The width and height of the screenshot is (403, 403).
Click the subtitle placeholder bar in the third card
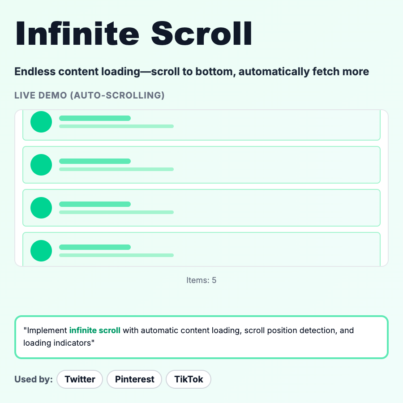click(116, 212)
